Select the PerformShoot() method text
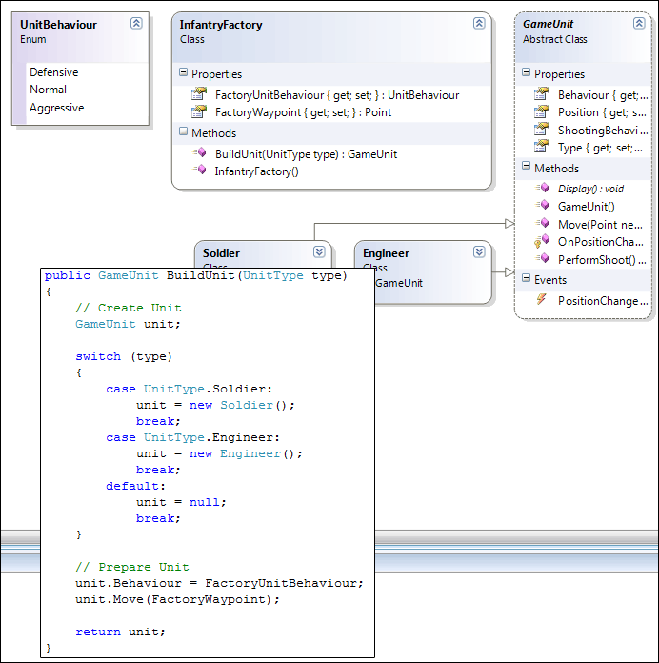The height and width of the screenshot is (663, 659). click(602, 260)
